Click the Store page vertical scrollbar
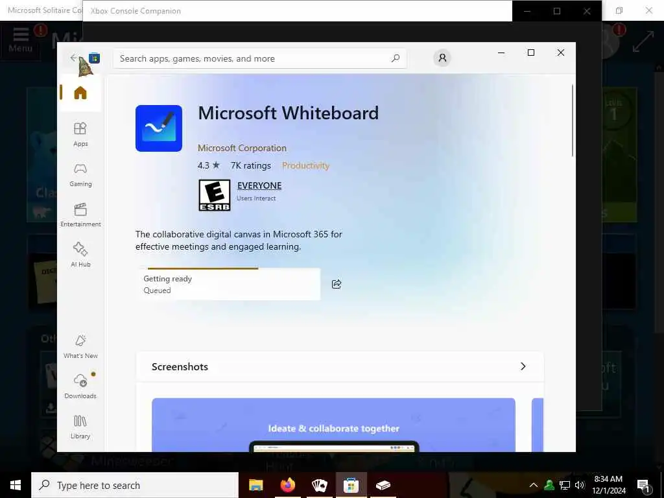Viewport: 664px width, 498px height. [x=573, y=121]
